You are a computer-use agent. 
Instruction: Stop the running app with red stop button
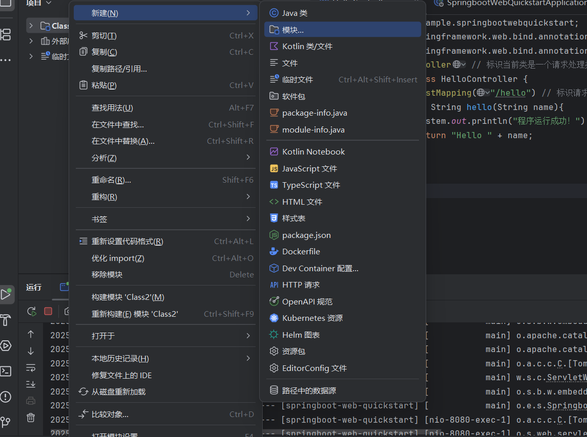click(48, 311)
